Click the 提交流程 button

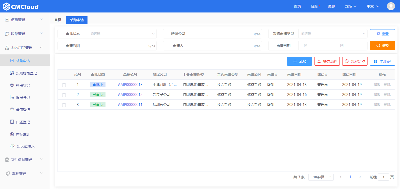[327, 61]
